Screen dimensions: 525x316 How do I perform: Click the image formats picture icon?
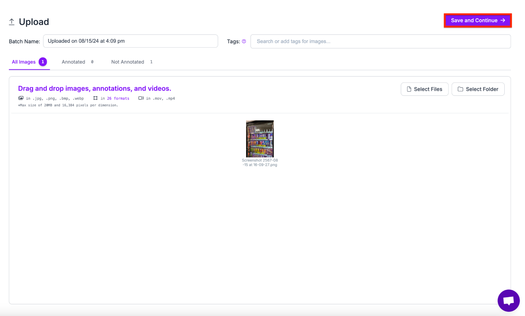click(21, 98)
